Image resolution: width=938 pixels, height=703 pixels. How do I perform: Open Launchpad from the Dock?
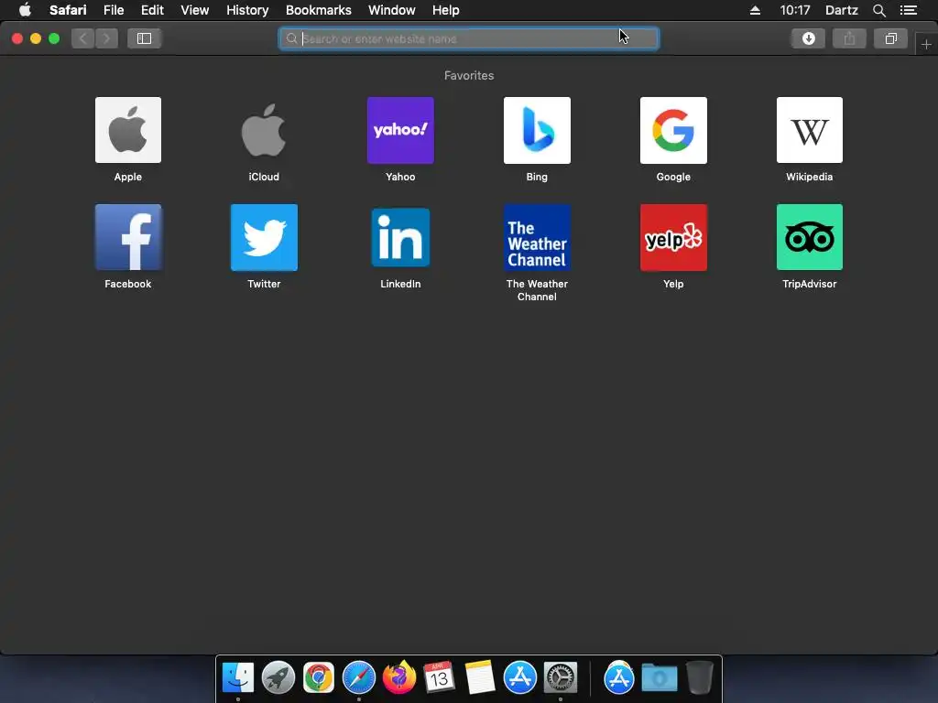(x=278, y=677)
